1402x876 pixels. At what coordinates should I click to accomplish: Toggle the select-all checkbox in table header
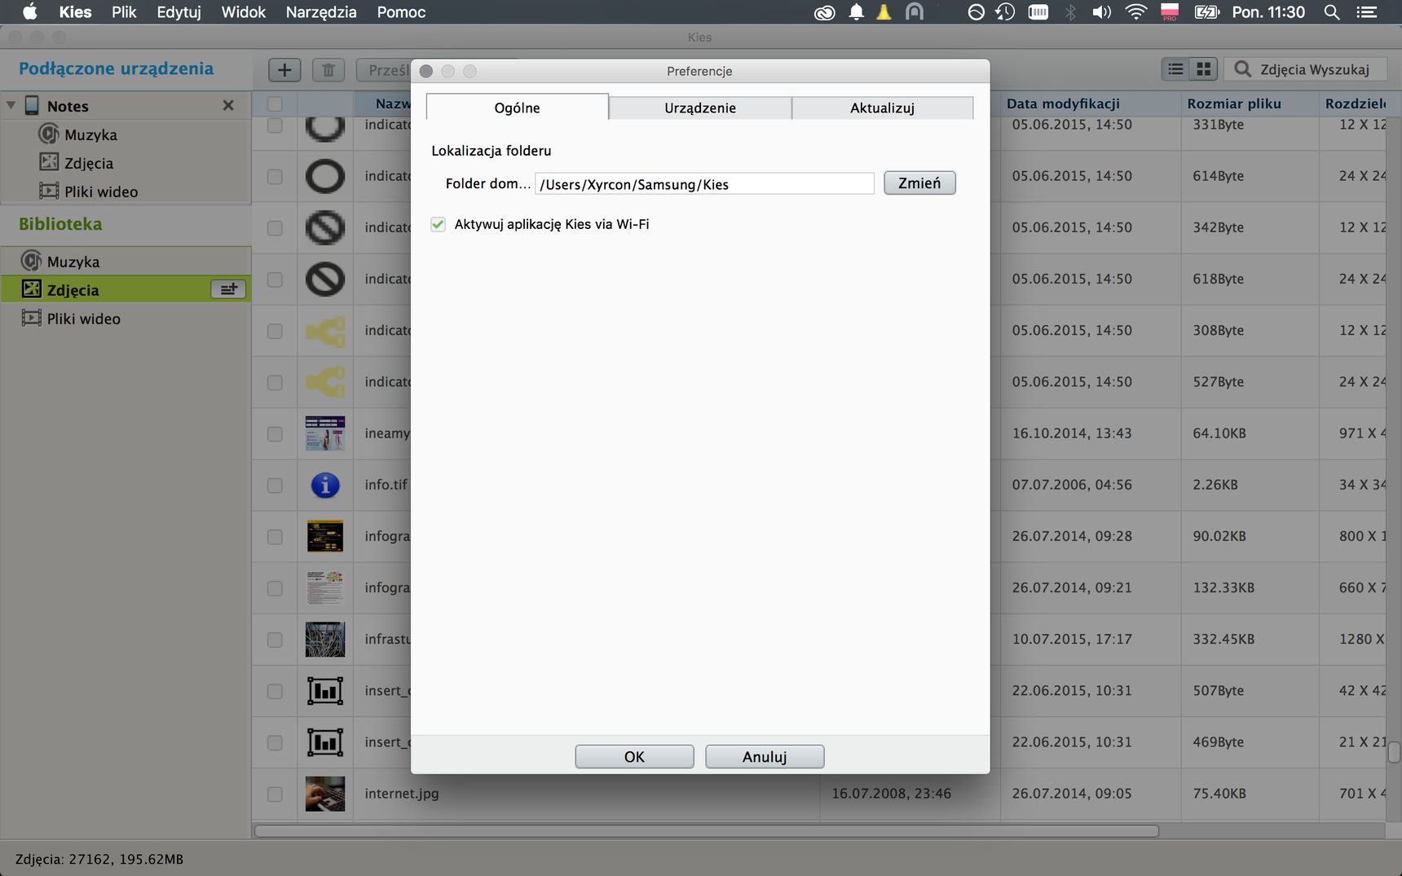click(x=275, y=103)
